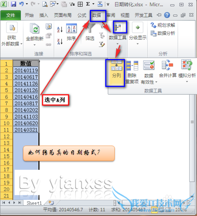Click the Outline group arrow icon
The image size is (197, 216).
coord(138,27)
